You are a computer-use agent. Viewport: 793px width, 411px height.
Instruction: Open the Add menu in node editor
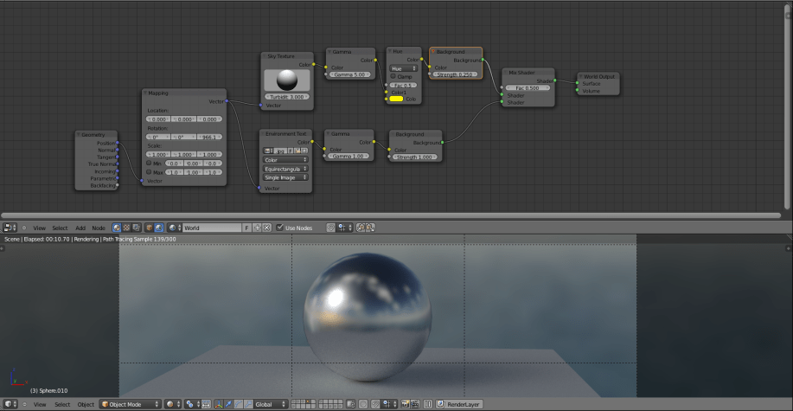point(80,228)
